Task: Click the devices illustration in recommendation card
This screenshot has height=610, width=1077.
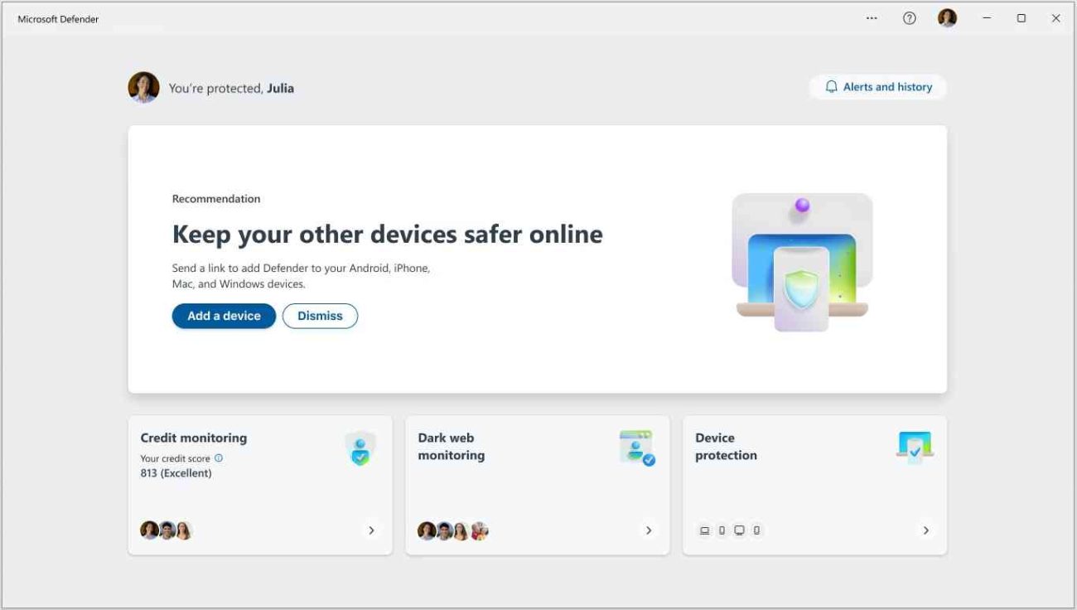Action: pos(801,263)
